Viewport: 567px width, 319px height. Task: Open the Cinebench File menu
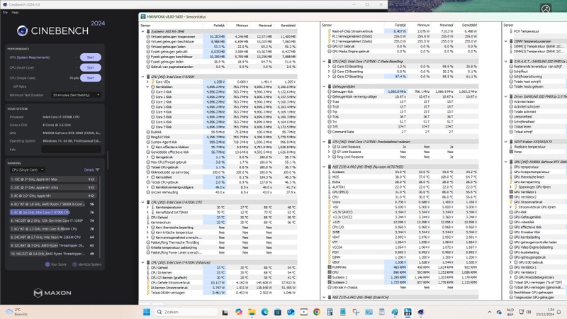[5, 12]
